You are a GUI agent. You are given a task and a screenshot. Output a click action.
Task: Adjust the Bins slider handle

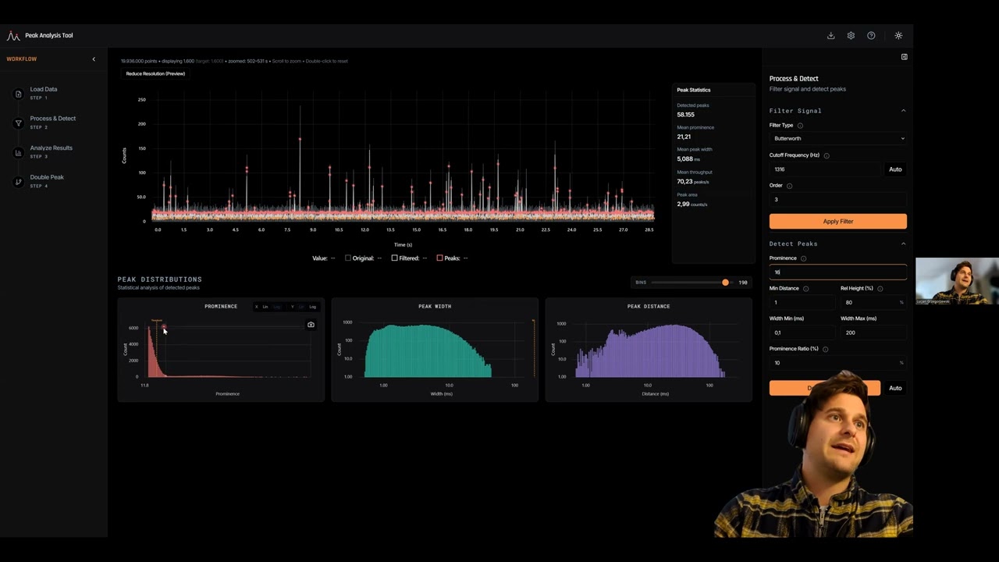pyautogui.click(x=725, y=283)
